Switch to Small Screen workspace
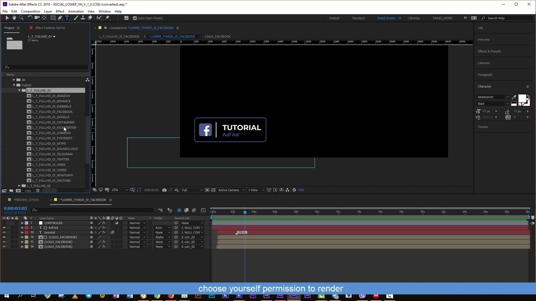The image size is (536, 301). 386,18
